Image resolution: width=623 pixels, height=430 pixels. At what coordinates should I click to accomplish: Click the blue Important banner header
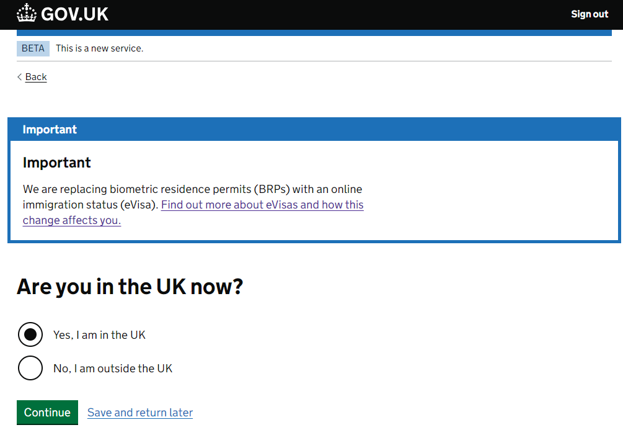pyautogui.click(x=314, y=129)
